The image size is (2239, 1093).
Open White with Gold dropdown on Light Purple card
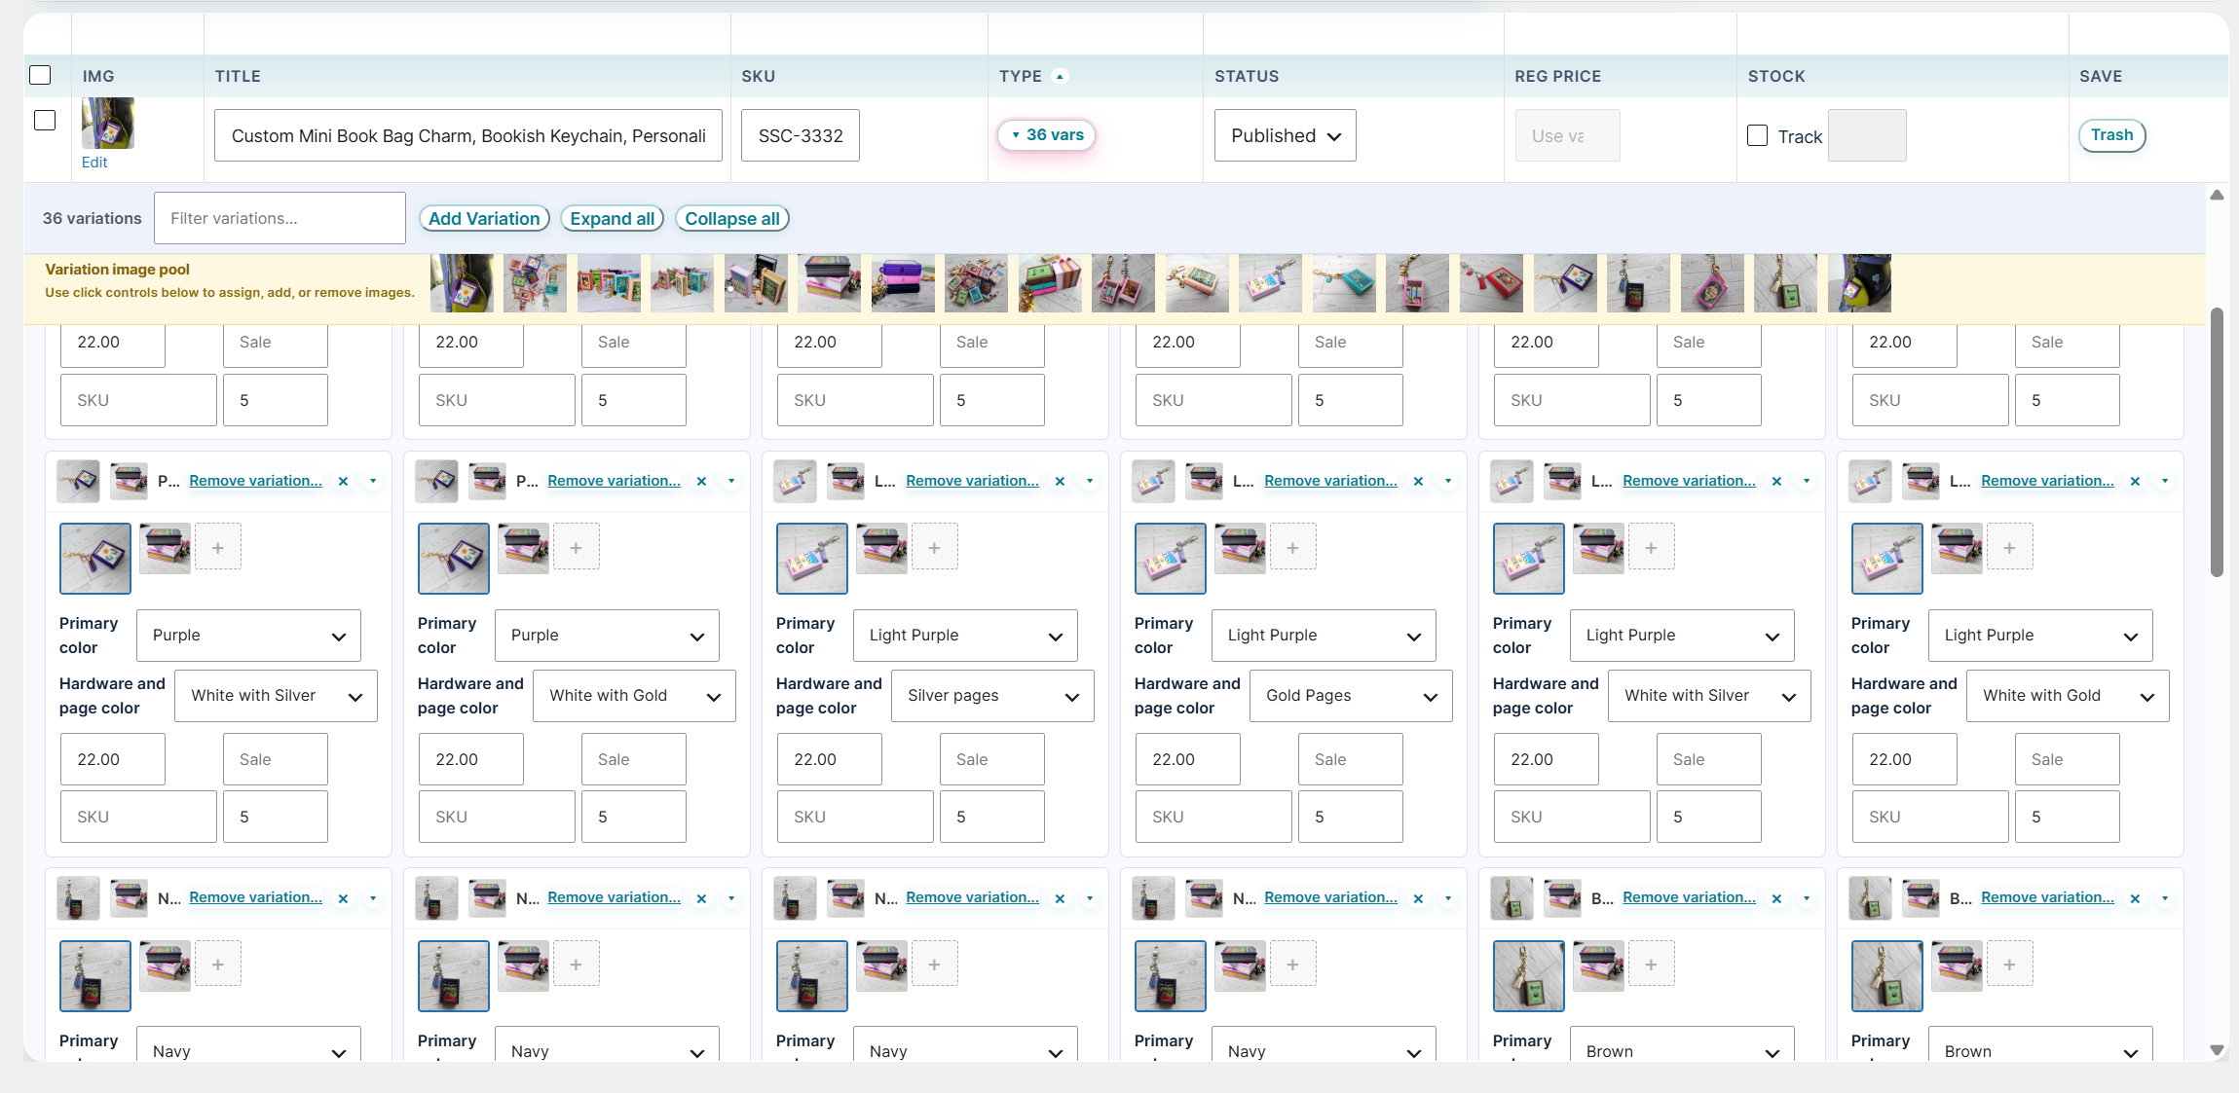pos(2068,696)
